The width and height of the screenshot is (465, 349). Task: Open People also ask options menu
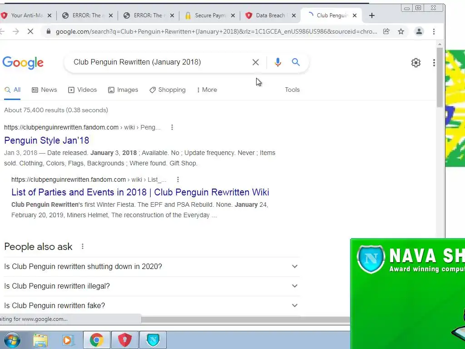(x=83, y=247)
